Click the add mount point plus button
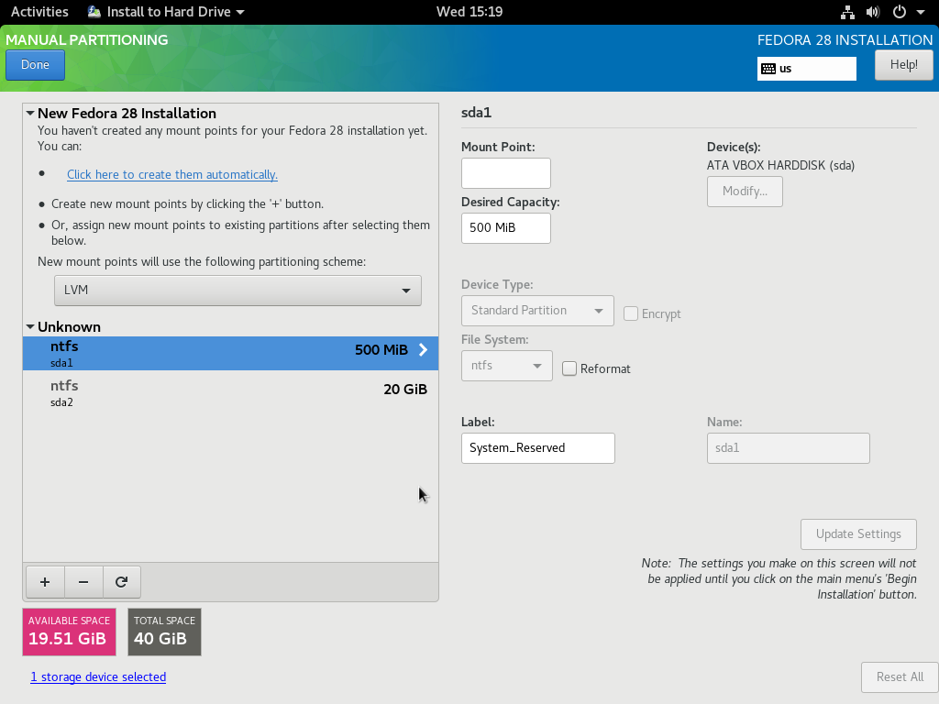This screenshot has width=939, height=704. 45,582
